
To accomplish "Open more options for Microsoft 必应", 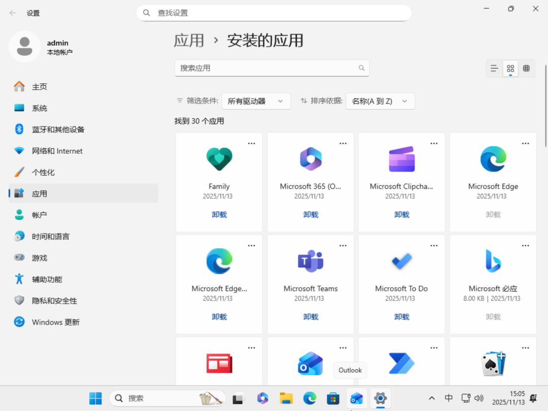I will [x=525, y=246].
